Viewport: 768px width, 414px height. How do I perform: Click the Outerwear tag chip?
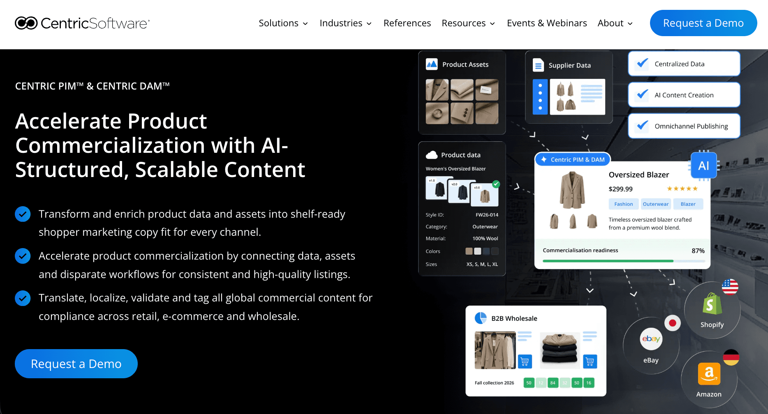[x=656, y=204]
